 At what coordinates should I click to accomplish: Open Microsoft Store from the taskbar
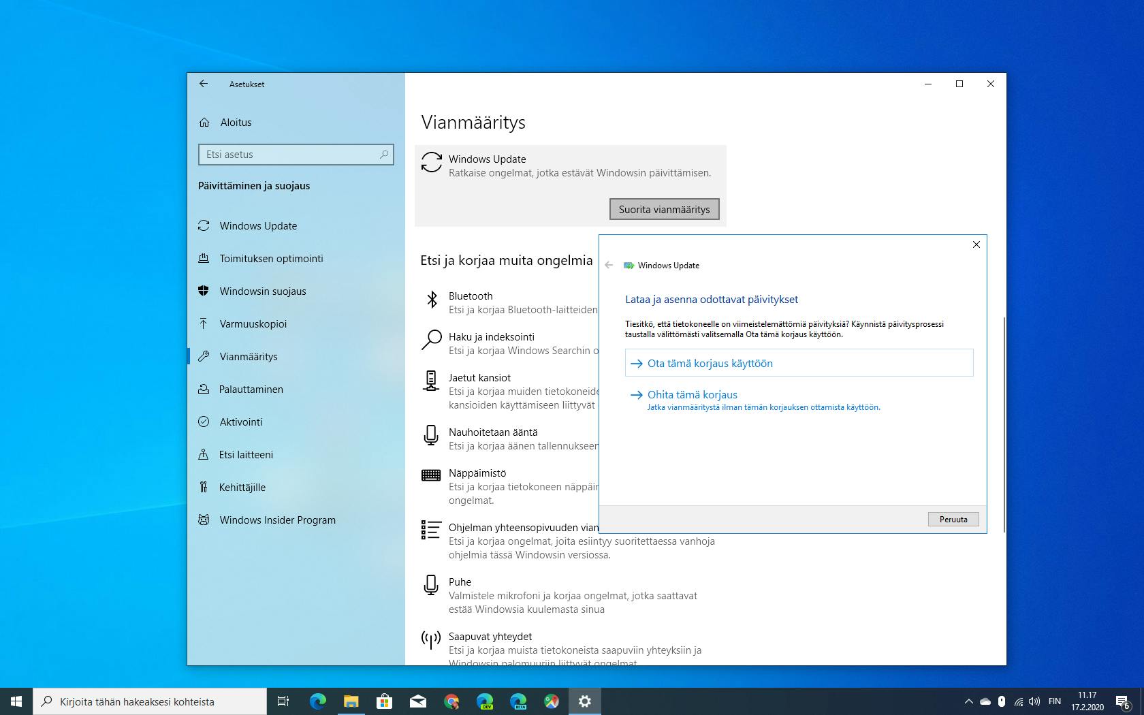point(384,701)
